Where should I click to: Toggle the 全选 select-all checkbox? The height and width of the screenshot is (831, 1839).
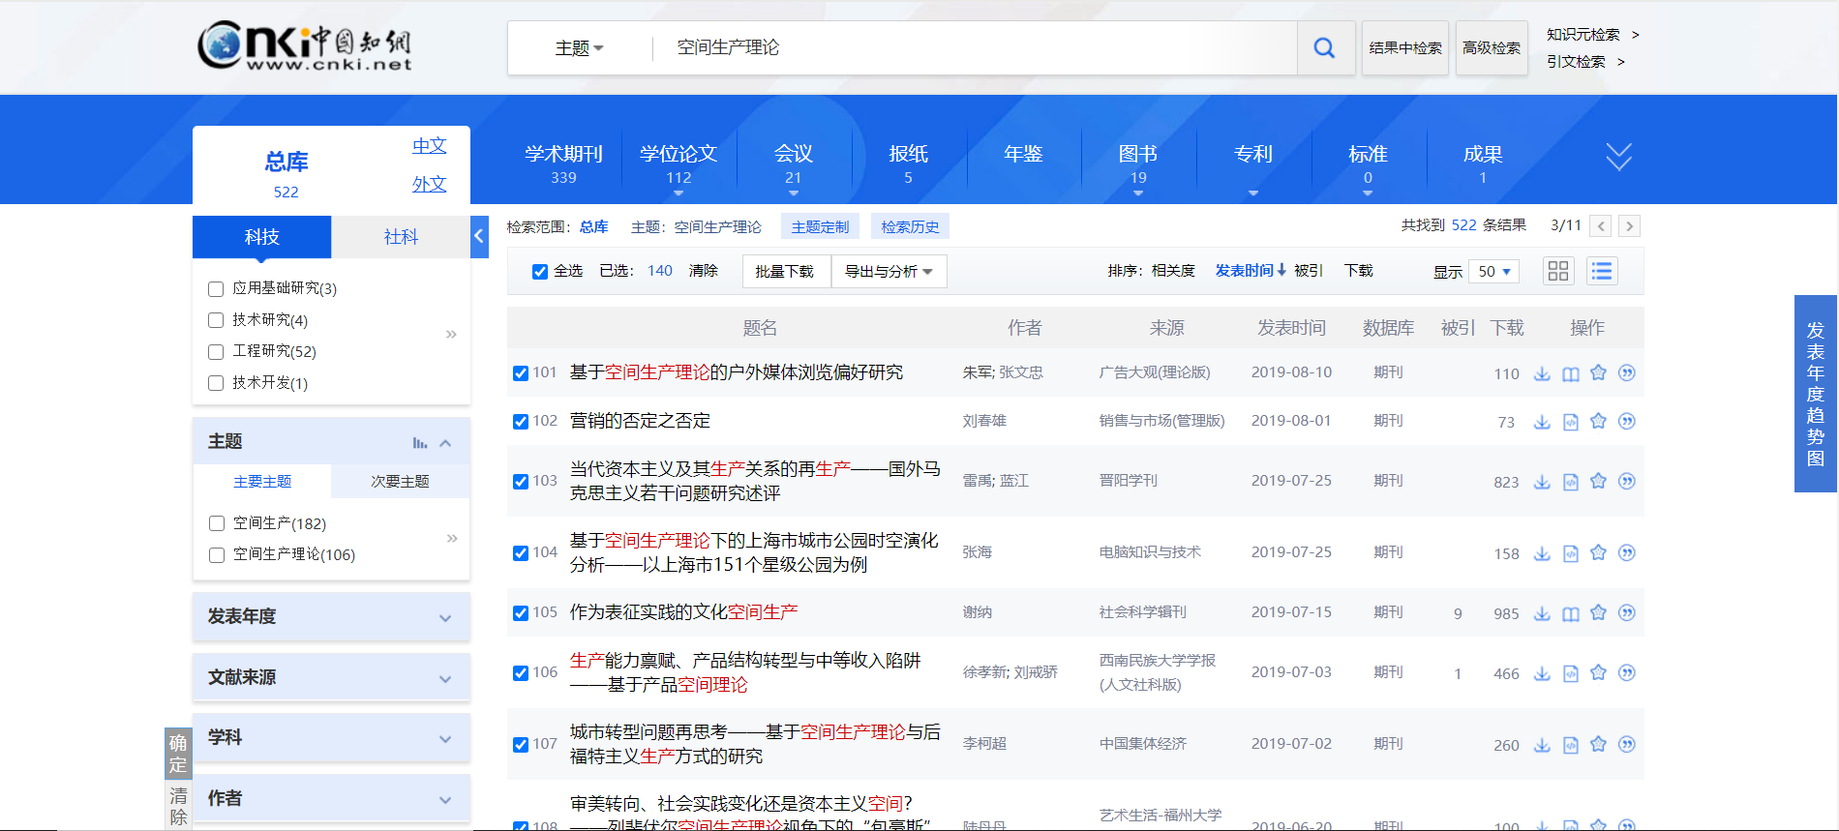[540, 272]
